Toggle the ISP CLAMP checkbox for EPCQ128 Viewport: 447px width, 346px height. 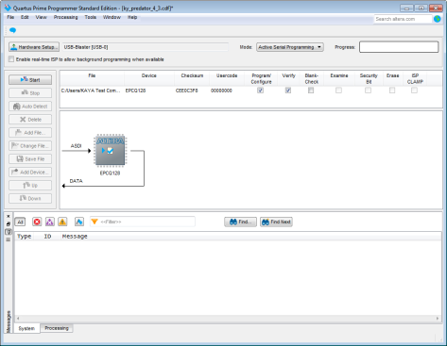[x=414, y=91]
